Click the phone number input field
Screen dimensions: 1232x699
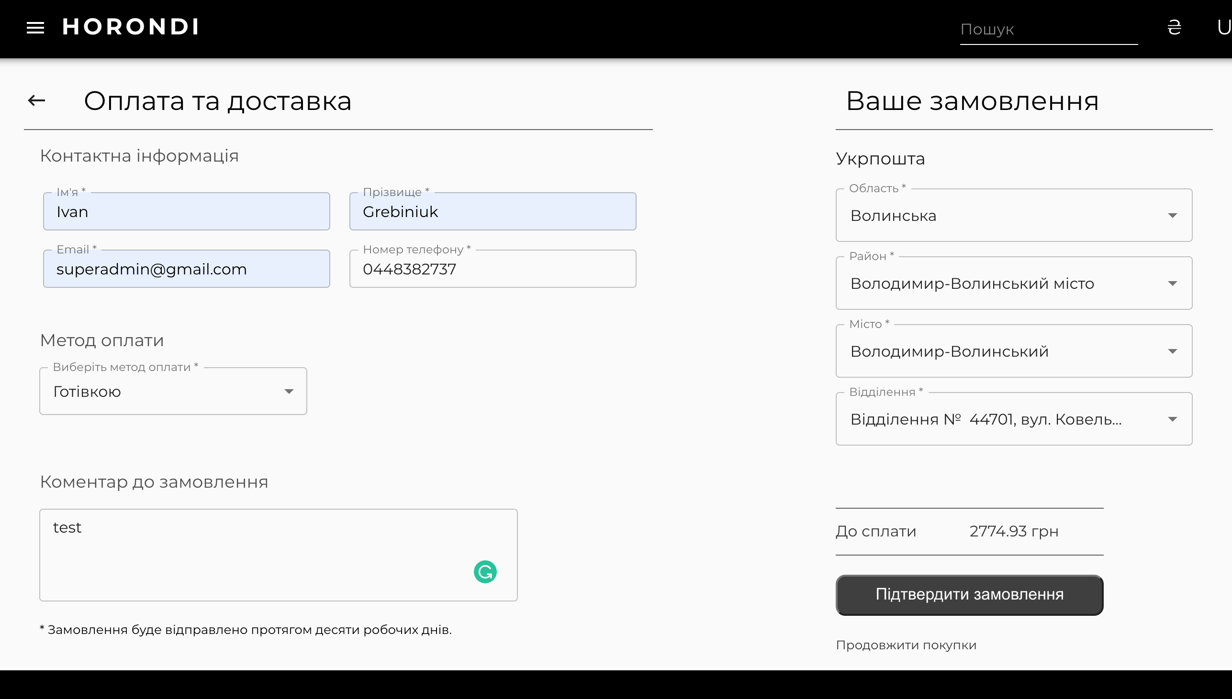click(493, 269)
